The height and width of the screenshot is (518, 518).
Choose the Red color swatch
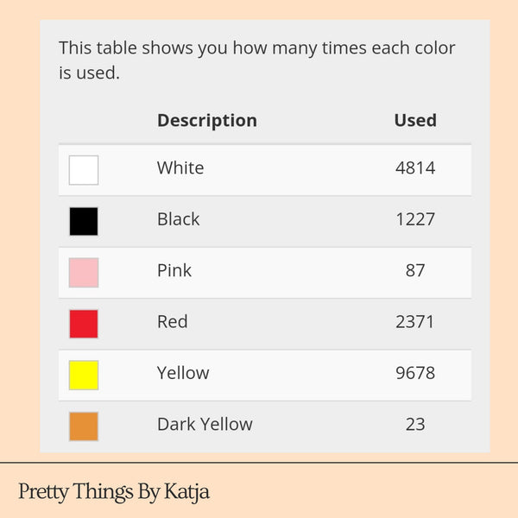(x=84, y=324)
